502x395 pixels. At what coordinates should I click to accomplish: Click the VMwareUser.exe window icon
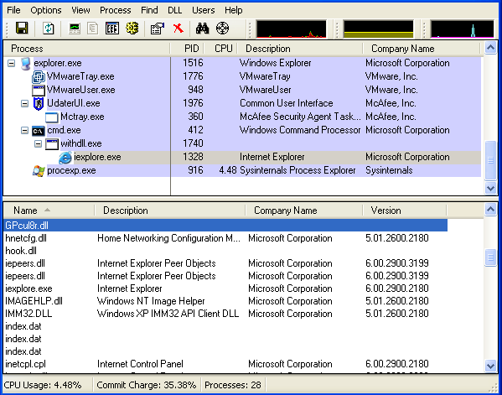click(x=38, y=91)
